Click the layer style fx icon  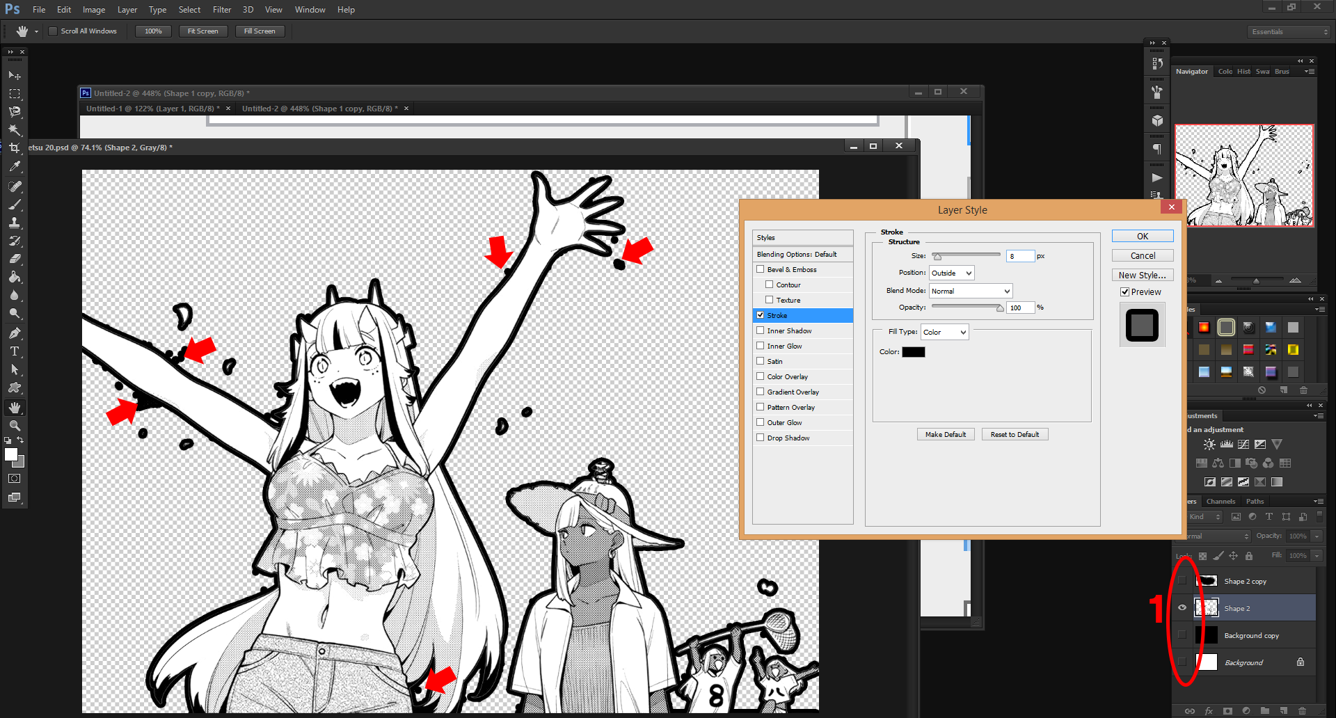coord(1209,710)
